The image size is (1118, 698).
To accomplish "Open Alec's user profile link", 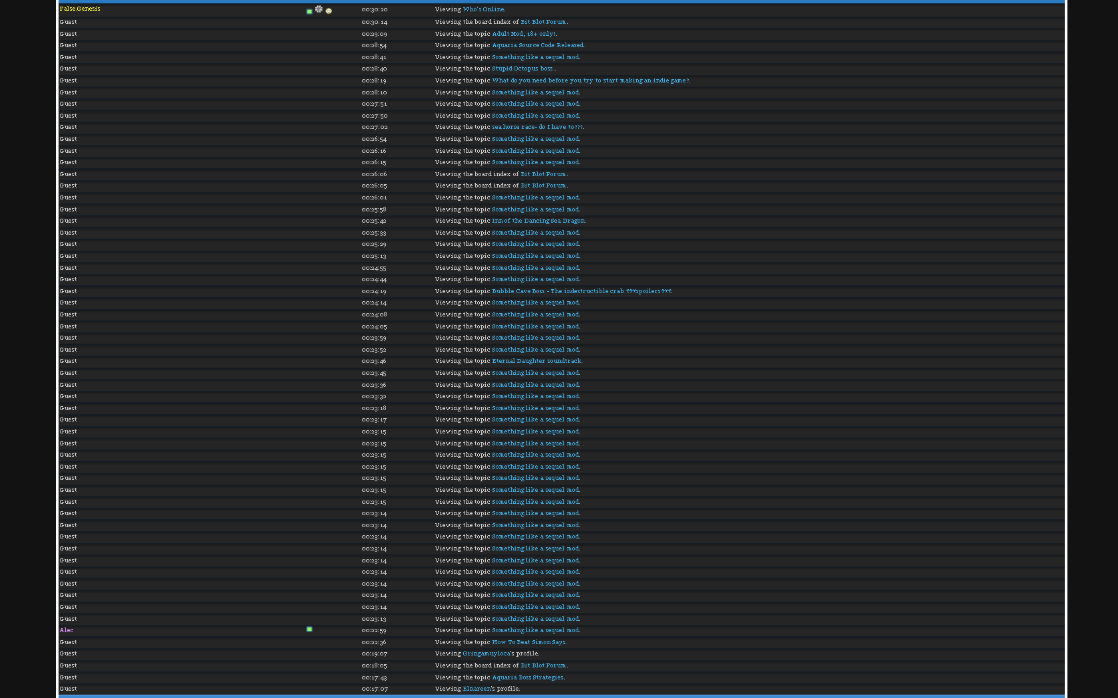I will [x=67, y=630].
